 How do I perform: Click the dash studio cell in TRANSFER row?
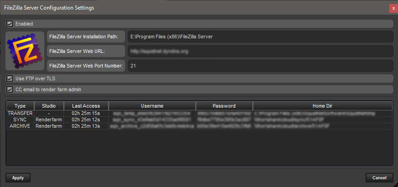(49, 113)
